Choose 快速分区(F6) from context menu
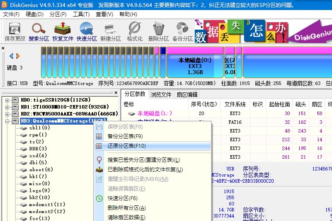The image size is (332, 221). (152, 198)
